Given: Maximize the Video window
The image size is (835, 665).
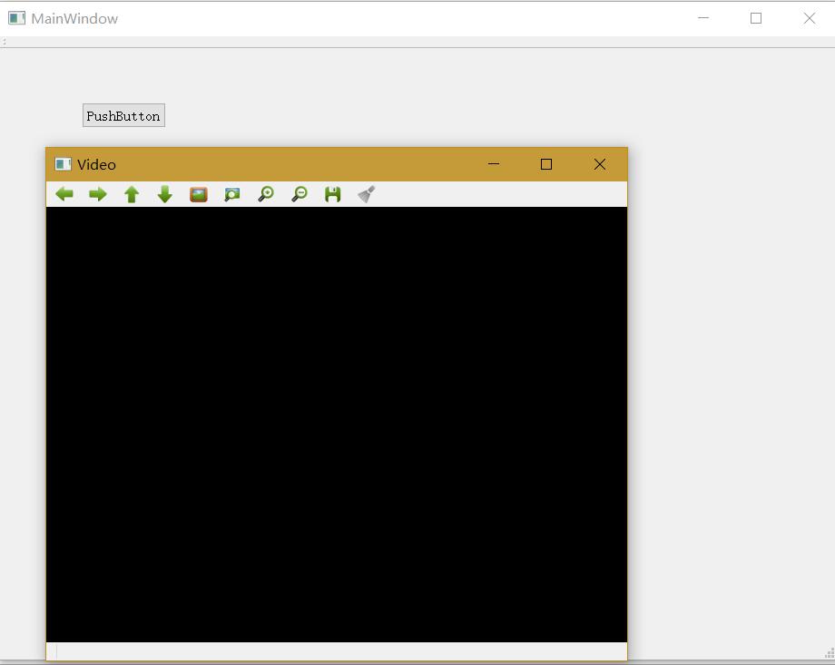Looking at the screenshot, I should (546, 164).
